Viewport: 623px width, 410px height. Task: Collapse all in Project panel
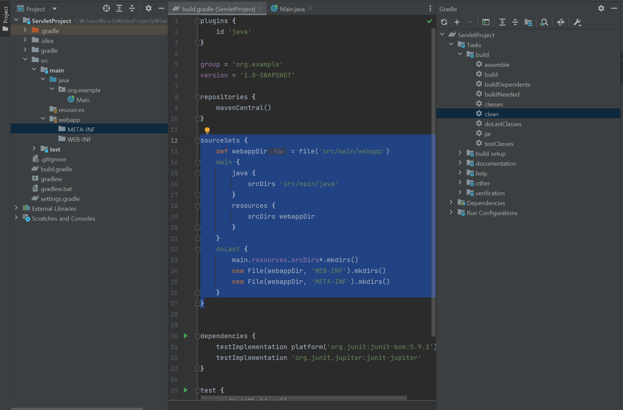[x=132, y=9]
